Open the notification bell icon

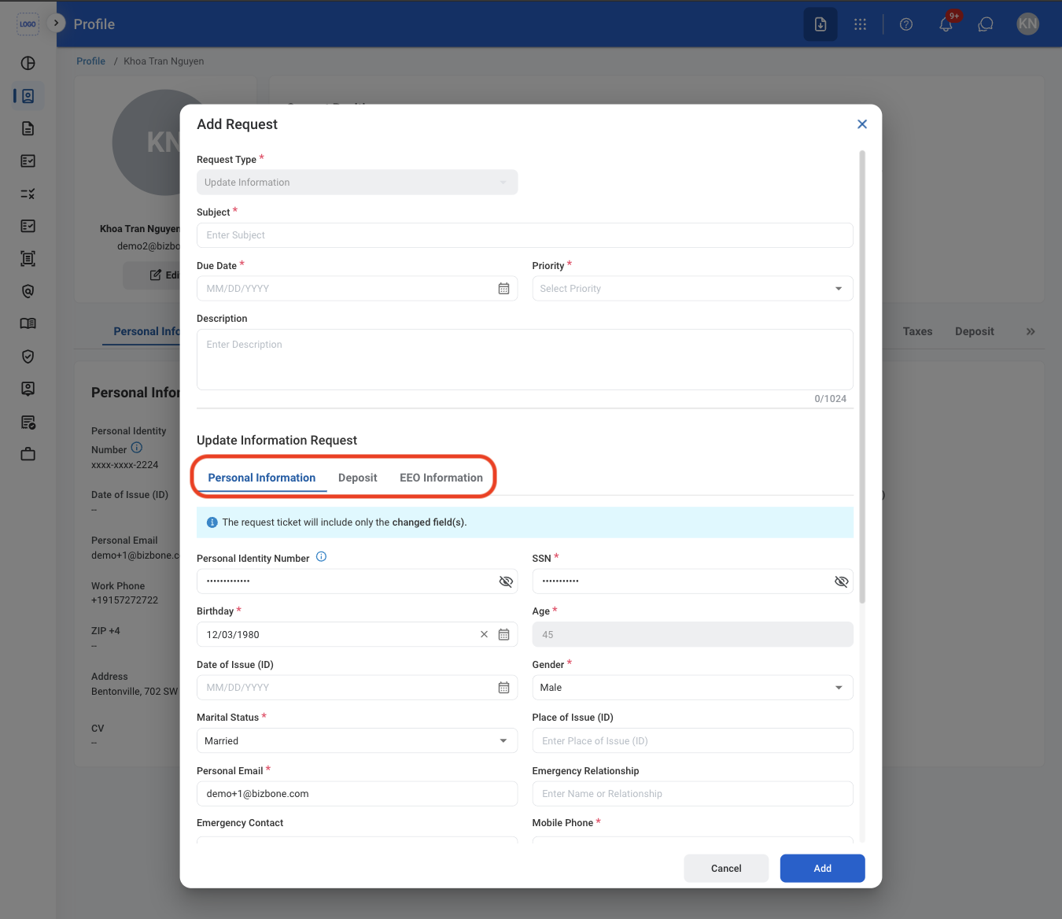pos(946,24)
